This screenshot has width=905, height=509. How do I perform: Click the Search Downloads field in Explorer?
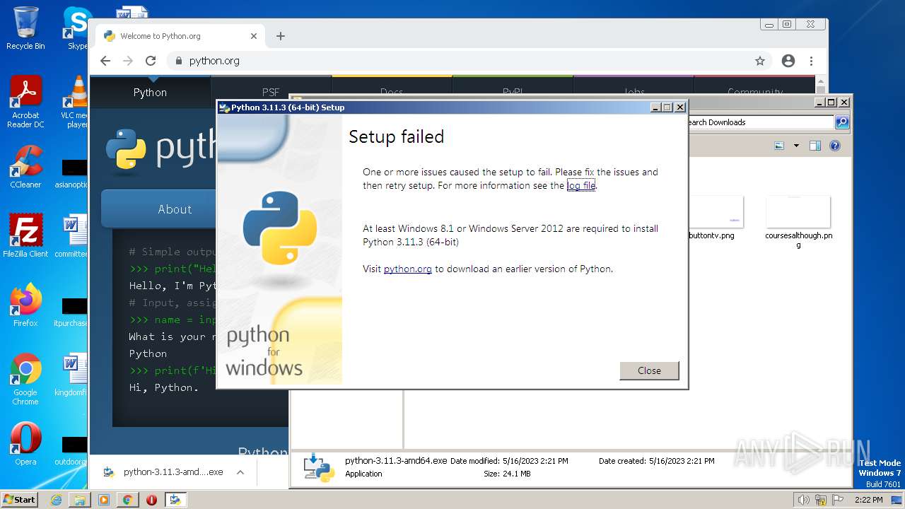pos(760,122)
